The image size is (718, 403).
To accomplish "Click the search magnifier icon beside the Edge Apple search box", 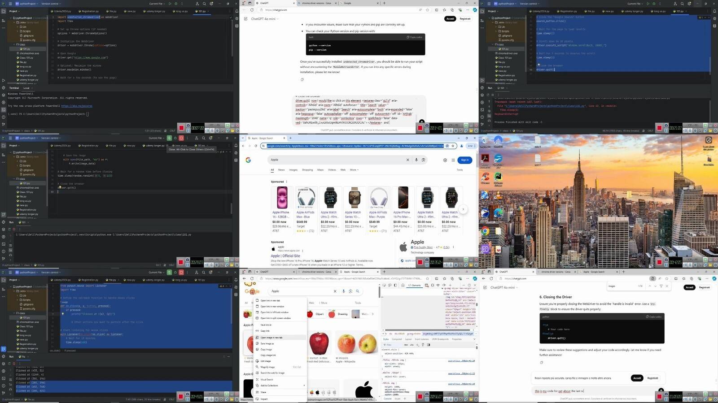I will (x=358, y=291).
